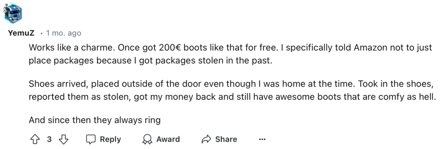Click the Reply text label
The height and width of the screenshot is (149, 444).
pyautogui.click(x=111, y=140)
